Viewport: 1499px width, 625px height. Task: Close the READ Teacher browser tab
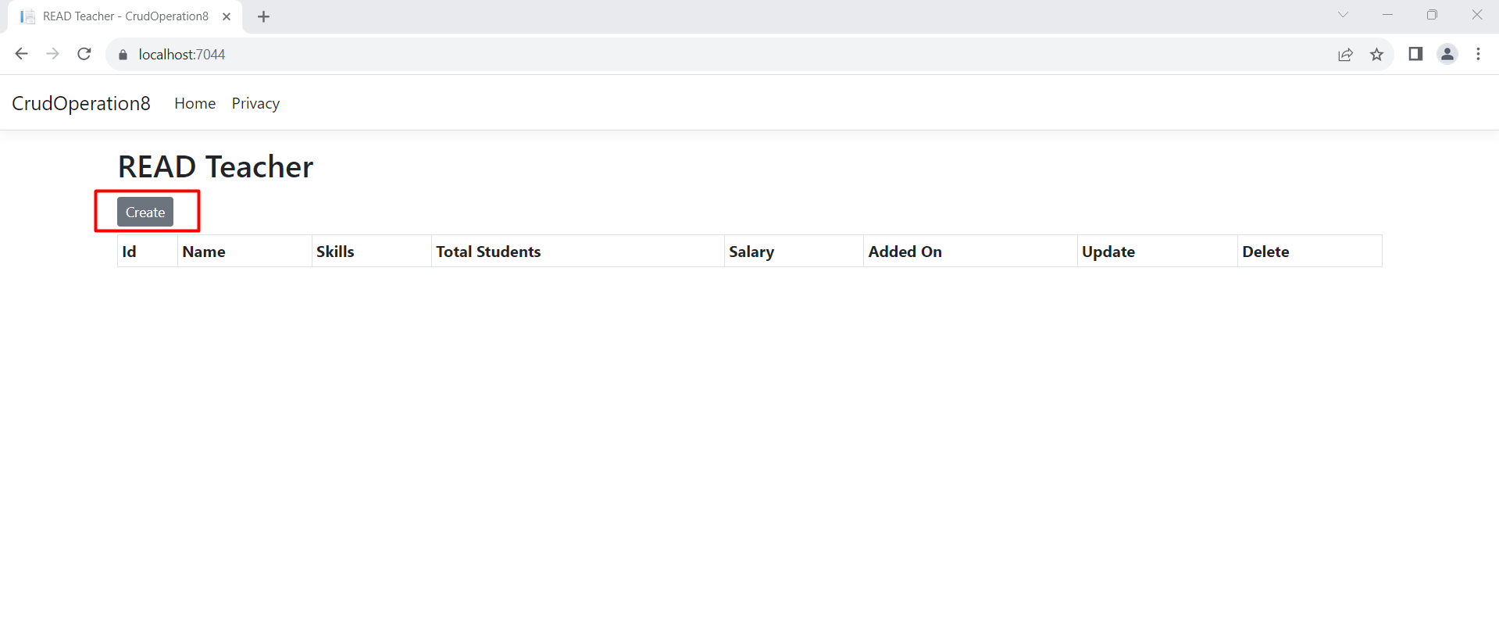(x=227, y=16)
